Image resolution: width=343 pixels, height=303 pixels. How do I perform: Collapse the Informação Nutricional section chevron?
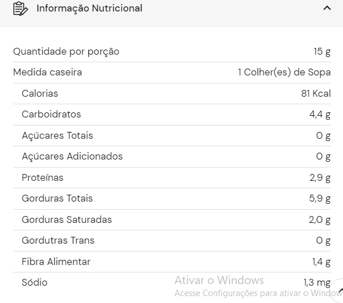pos(327,8)
